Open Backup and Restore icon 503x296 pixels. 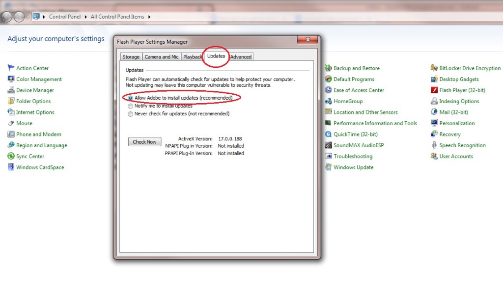click(x=328, y=68)
